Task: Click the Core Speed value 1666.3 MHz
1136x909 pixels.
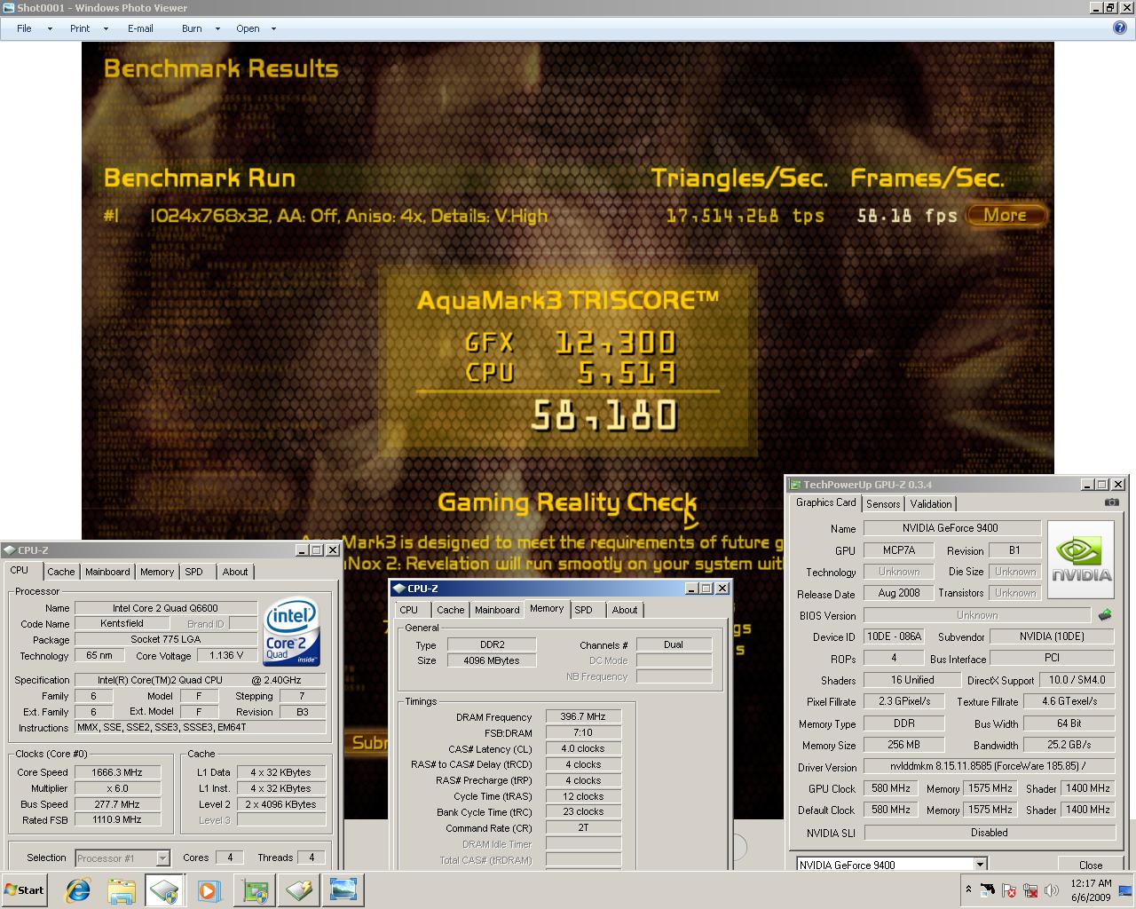Action: click(x=117, y=772)
